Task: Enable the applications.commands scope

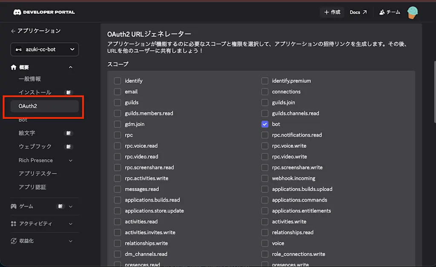Action: click(265, 200)
